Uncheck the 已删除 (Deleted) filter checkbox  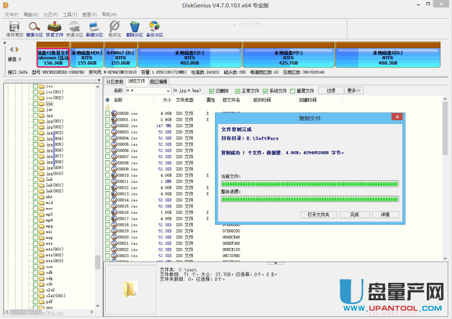212,91
